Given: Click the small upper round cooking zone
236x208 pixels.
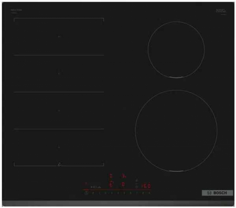Looking at the screenshot, I should (176, 50).
